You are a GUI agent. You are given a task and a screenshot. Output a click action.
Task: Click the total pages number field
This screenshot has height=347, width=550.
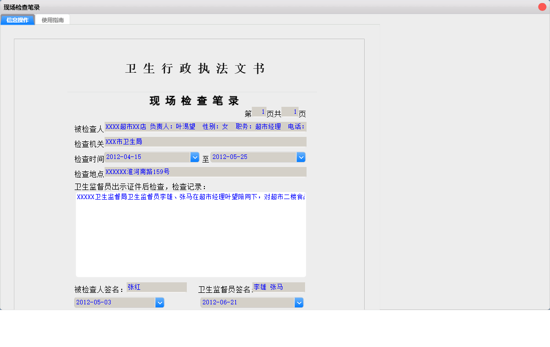click(290, 112)
